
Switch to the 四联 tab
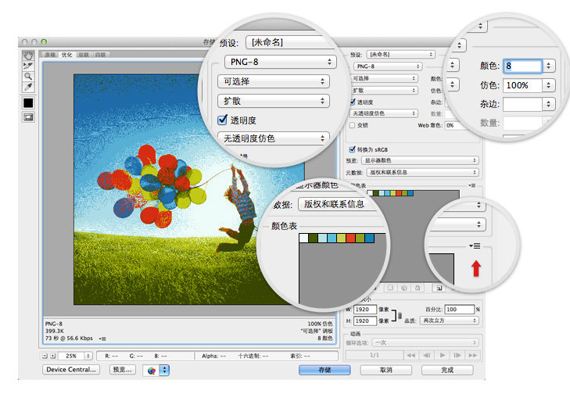101,55
